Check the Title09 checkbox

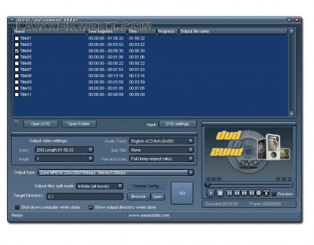(17, 82)
